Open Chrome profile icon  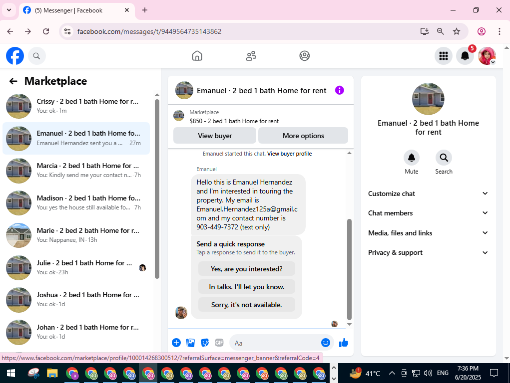click(x=482, y=31)
